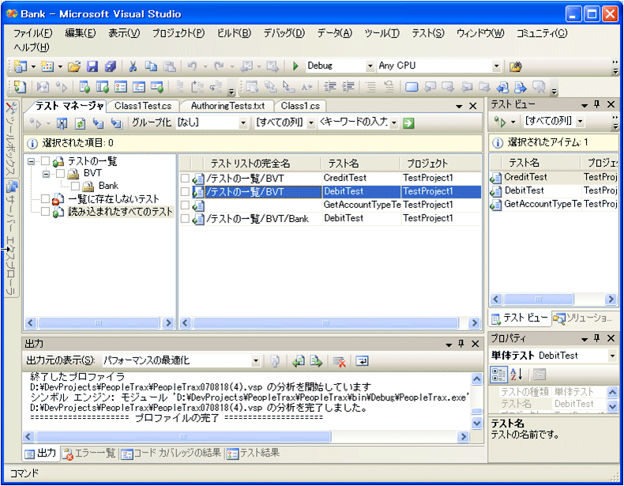624x486 pixels.
Task: Collapse the BVT tree node
Action: (46, 174)
